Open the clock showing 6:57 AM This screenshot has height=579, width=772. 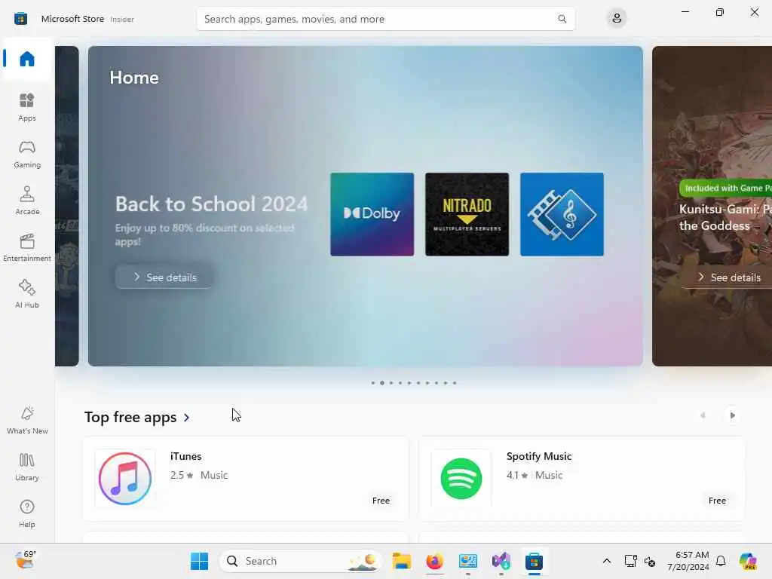tap(688, 561)
